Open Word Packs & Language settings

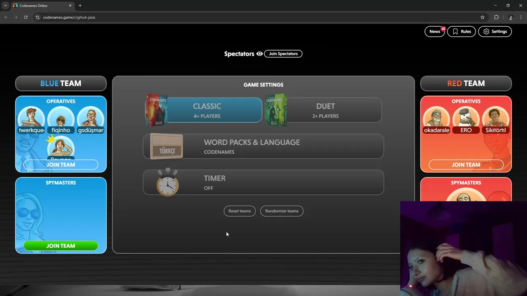(263, 146)
